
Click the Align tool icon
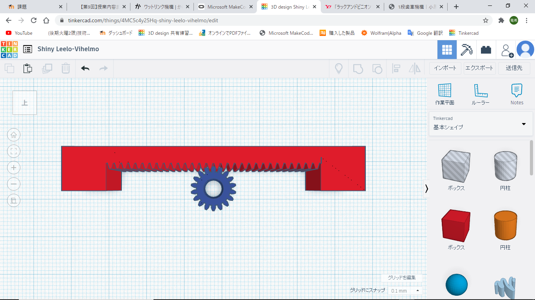tap(396, 68)
